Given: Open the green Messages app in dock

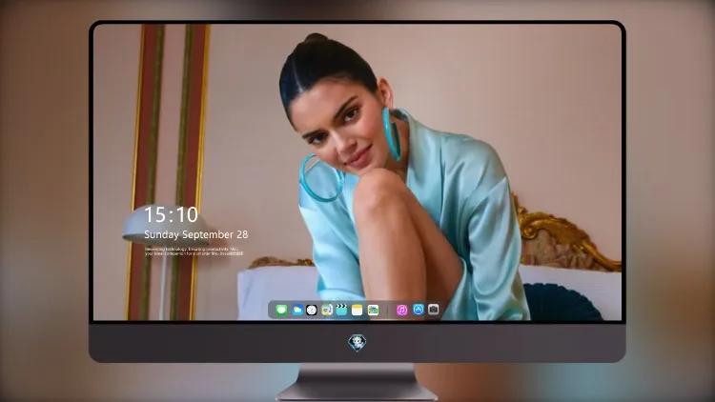Looking at the screenshot, I should 281,310.
